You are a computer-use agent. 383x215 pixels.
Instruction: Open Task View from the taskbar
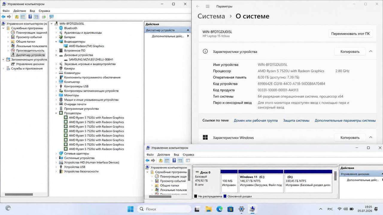[x=197, y=209]
